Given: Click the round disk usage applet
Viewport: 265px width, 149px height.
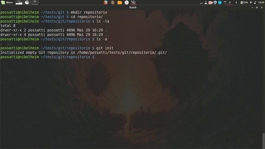Looking at the screenshot, I should tap(27, 2).
